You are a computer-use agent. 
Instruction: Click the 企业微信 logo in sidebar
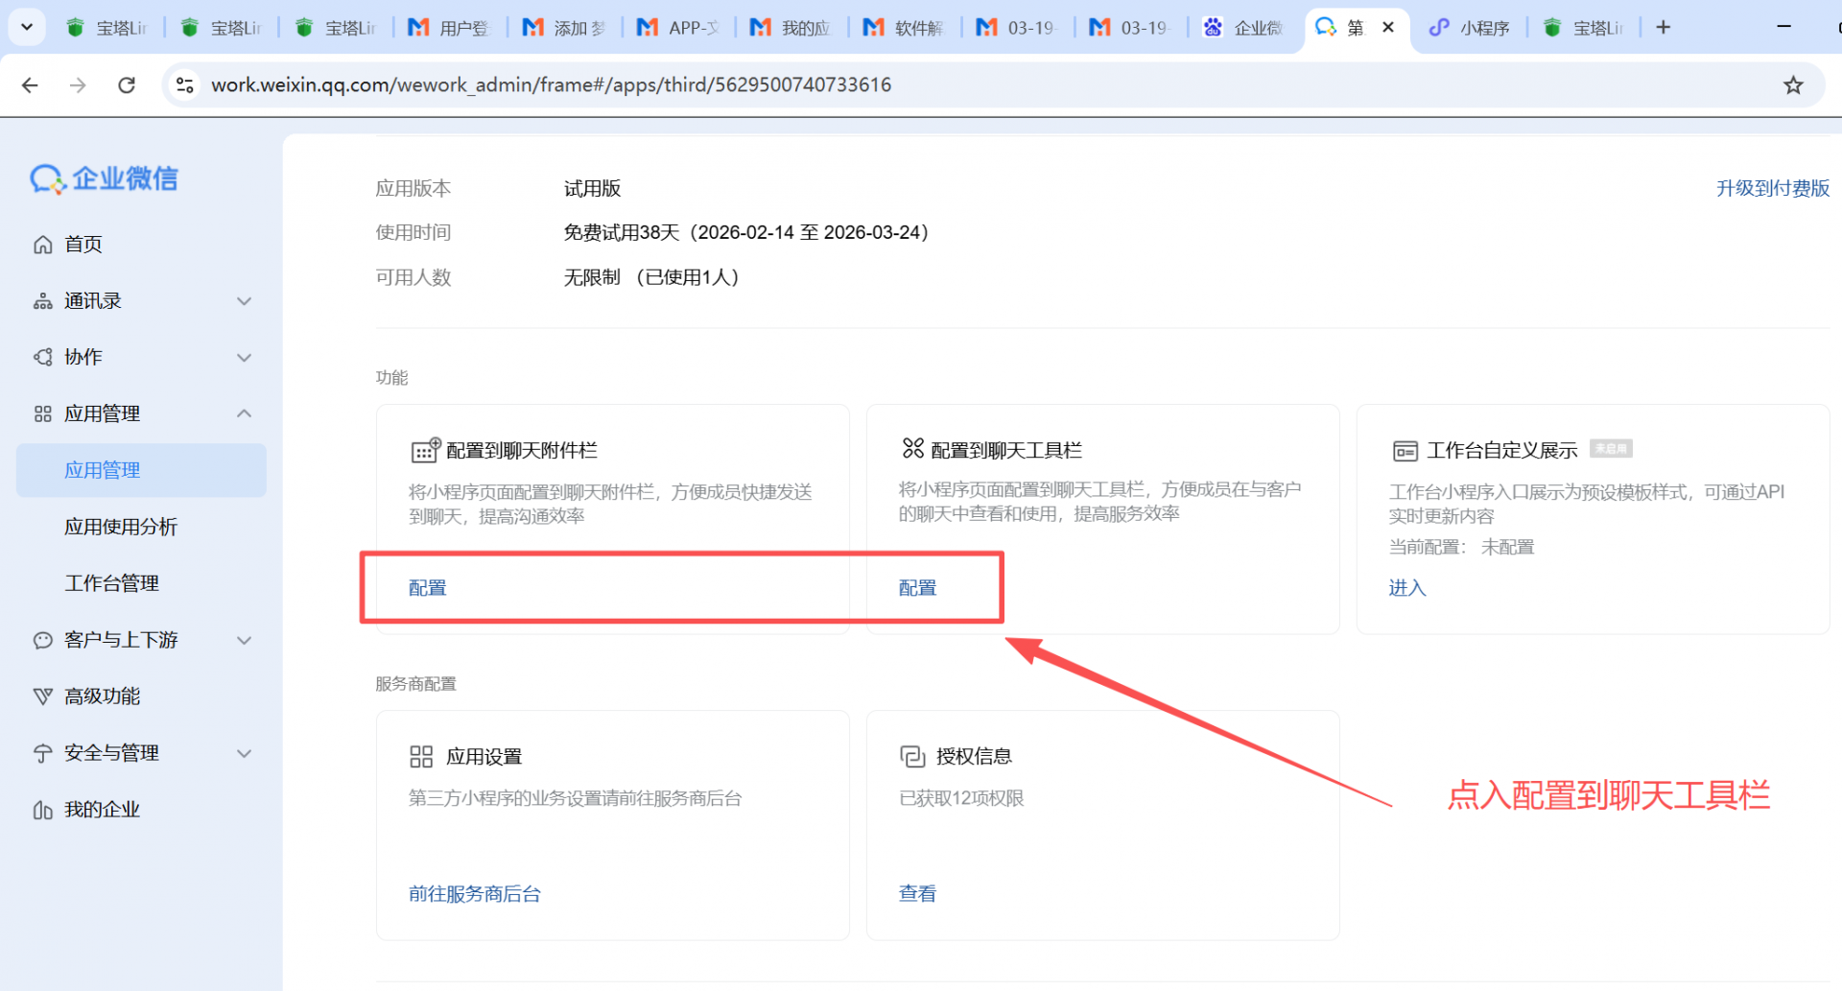[x=104, y=178]
